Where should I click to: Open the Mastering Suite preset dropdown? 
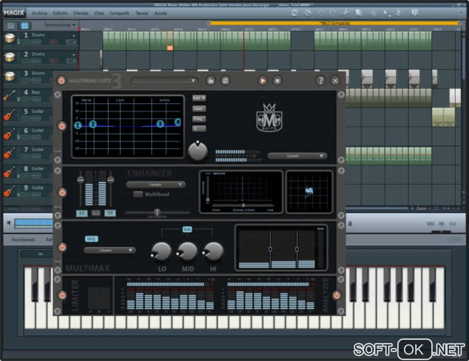165,81
